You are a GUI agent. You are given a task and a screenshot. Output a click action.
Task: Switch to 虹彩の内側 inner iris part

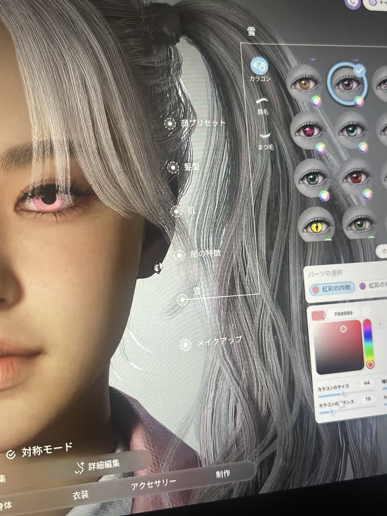point(332,289)
